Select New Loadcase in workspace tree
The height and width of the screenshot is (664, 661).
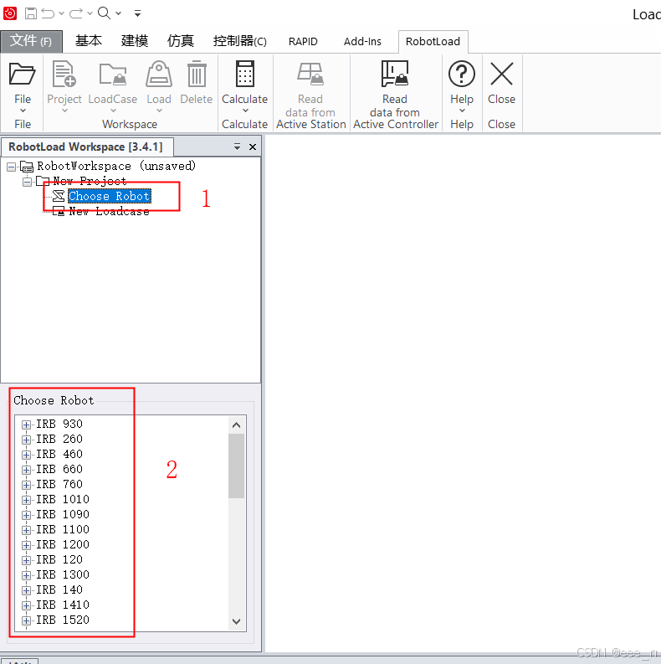[x=109, y=211]
